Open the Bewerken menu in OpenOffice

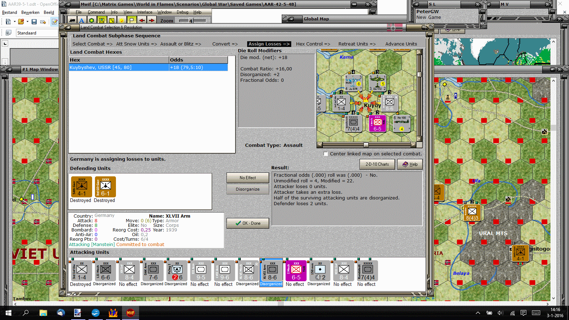(x=30, y=12)
